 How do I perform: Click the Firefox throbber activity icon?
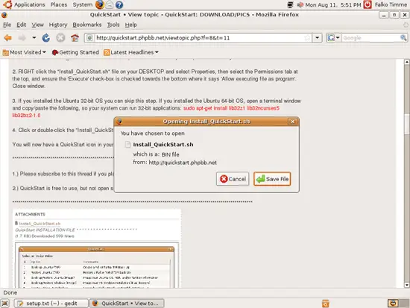pyautogui.click(x=406, y=25)
